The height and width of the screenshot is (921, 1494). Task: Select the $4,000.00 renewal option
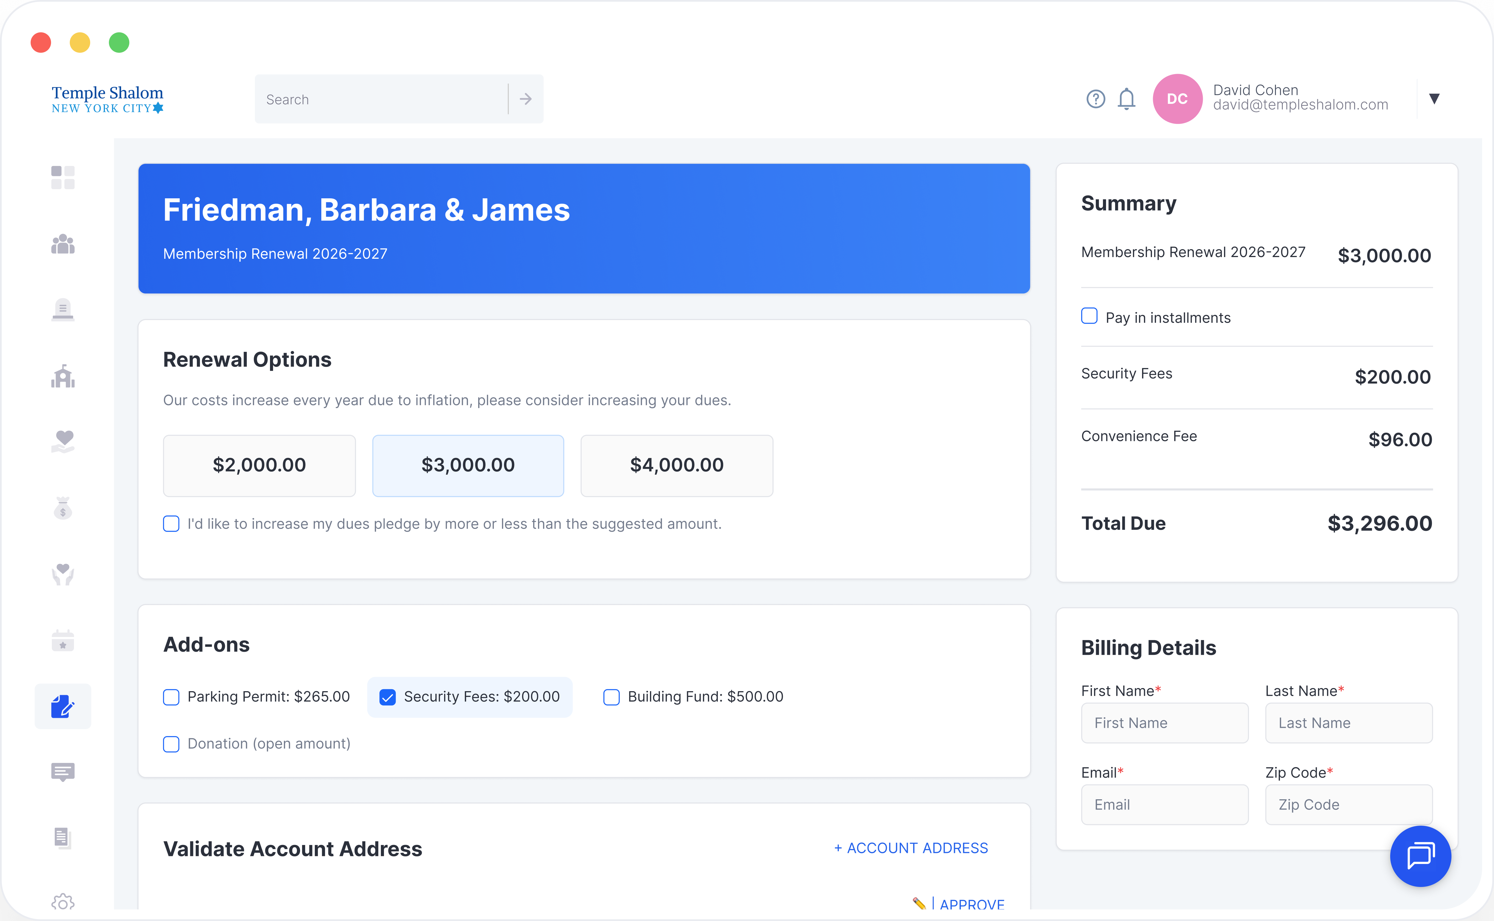[x=676, y=465]
